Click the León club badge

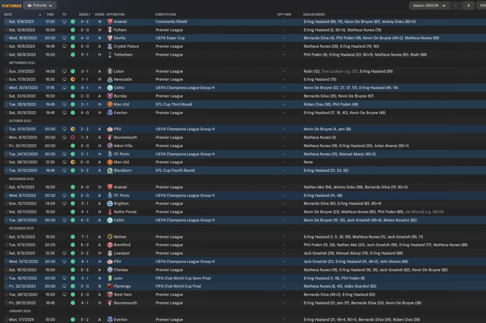110,278
